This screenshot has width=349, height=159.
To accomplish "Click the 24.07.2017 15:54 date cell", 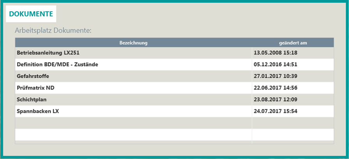I will [275, 111].
